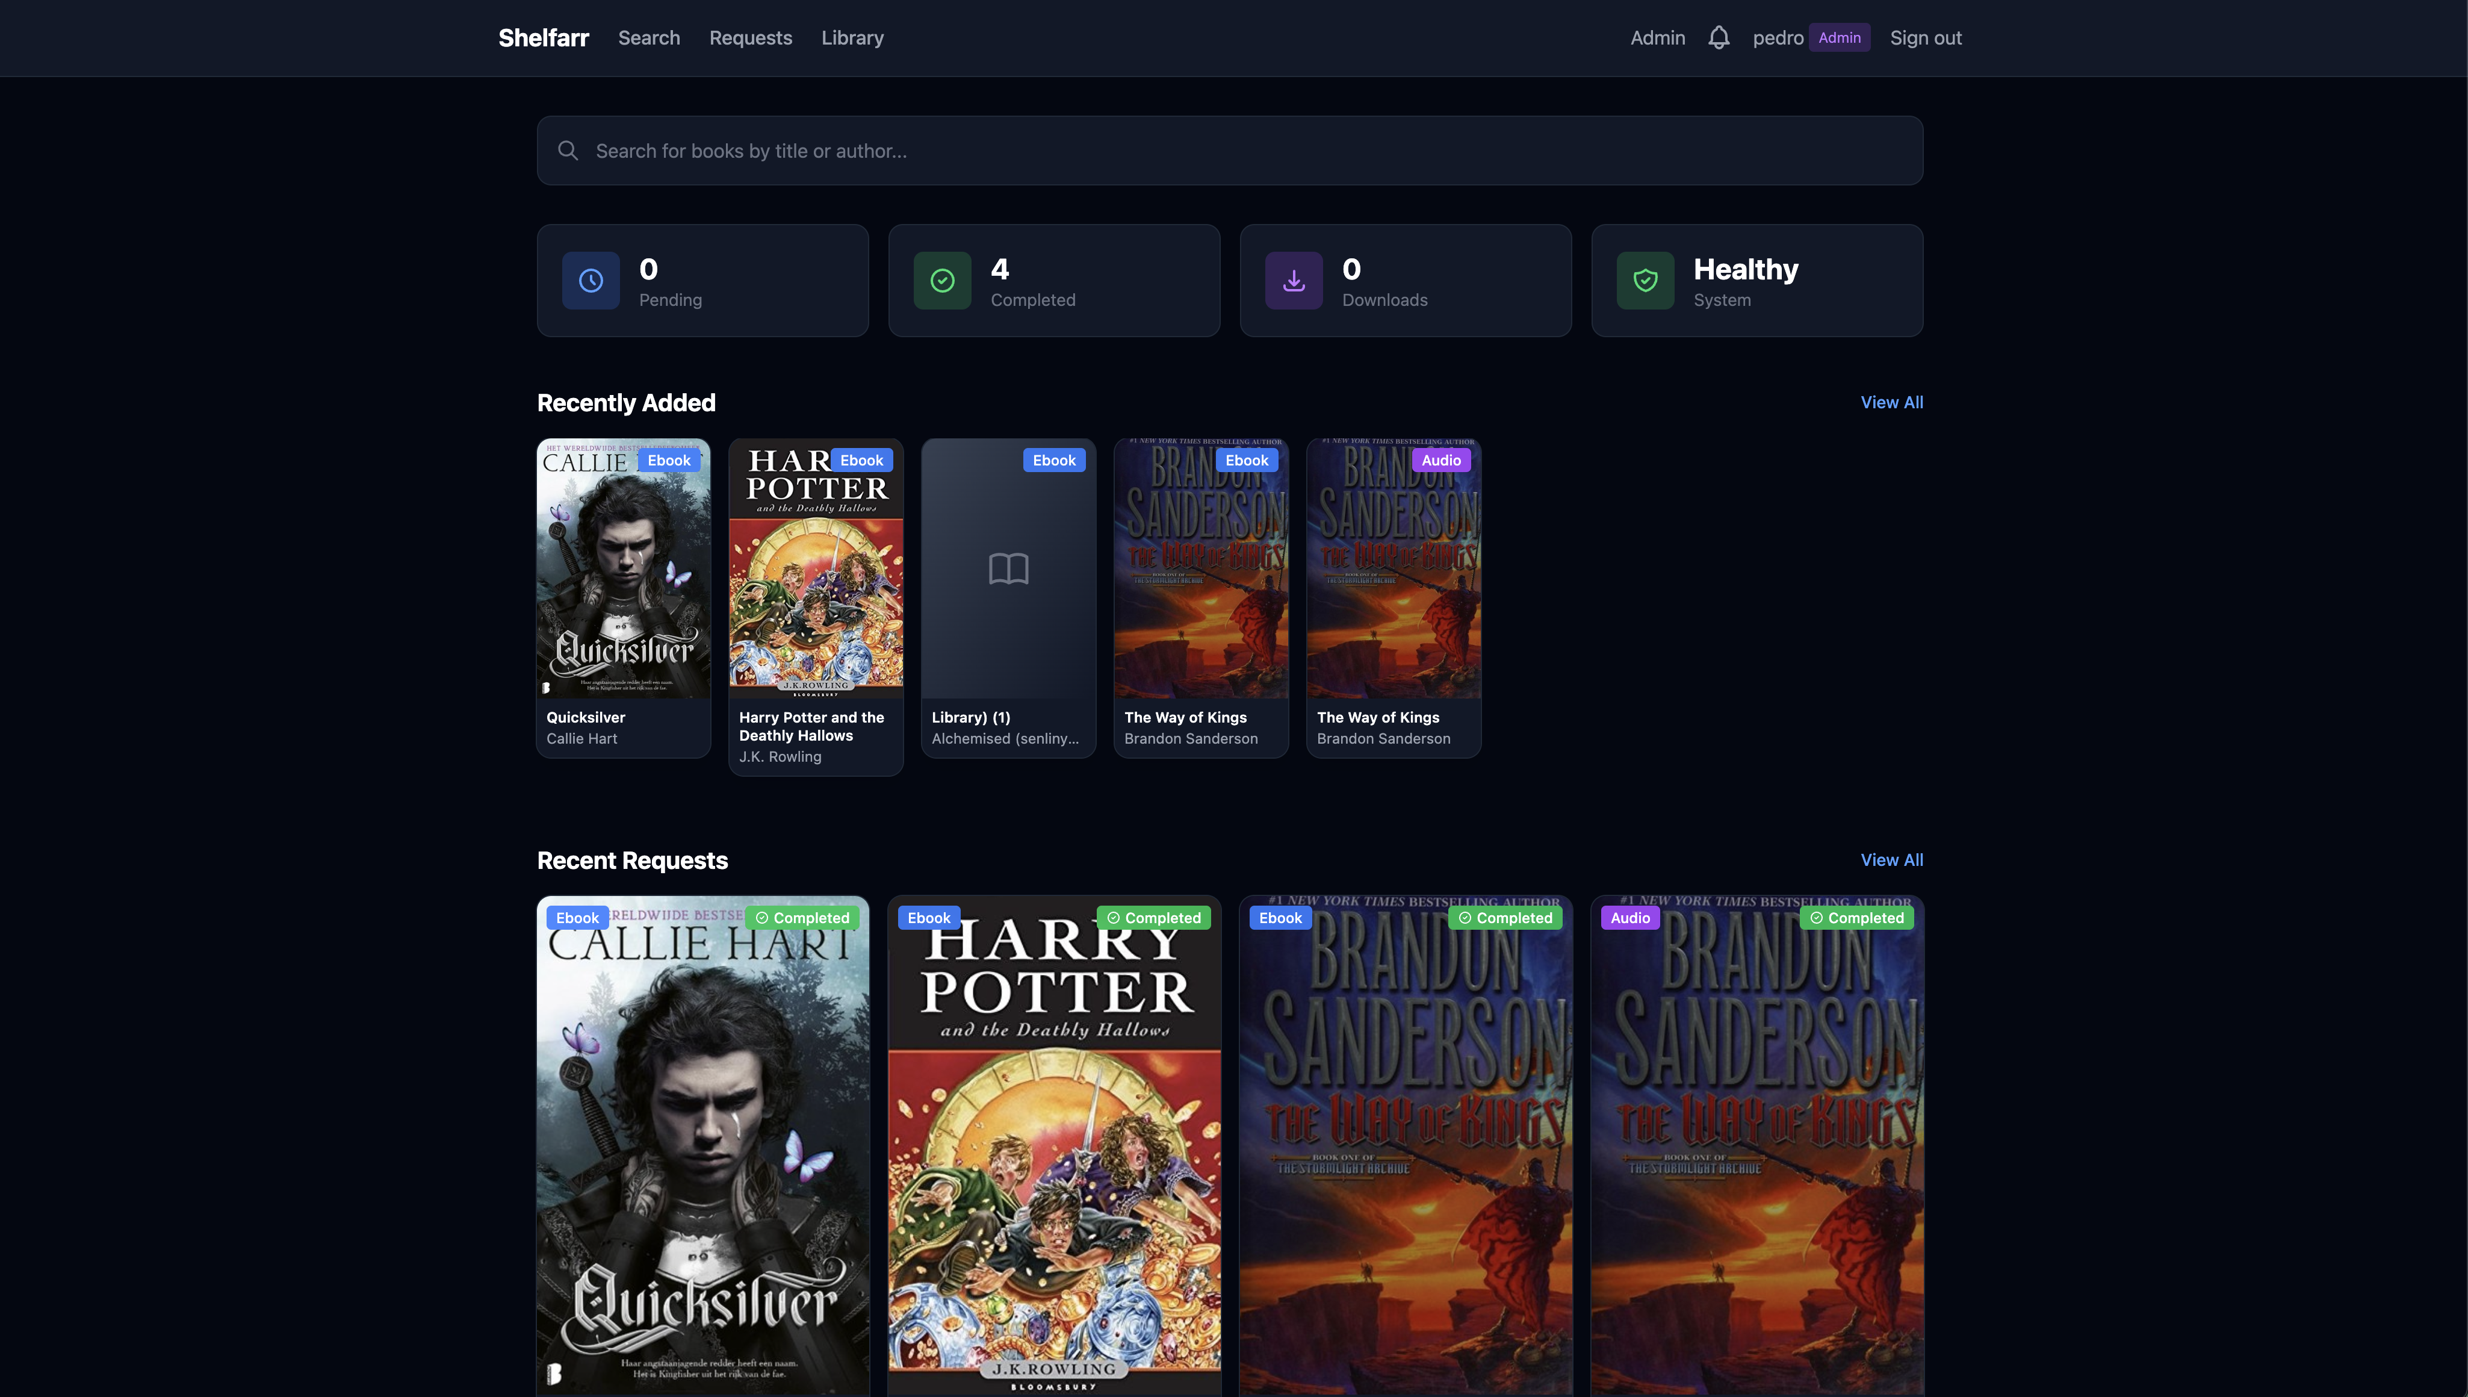Click the book placeholder icon on Library) (1) card
Image resolution: width=2468 pixels, height=1397 pixels.
click(1007, 568)
